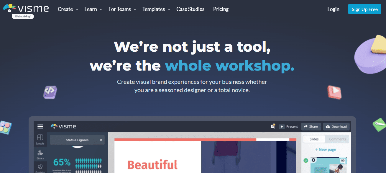Viewport: 386px width, 173px height.
Task: Click the Stats & Figures panel header
Action: pos(77,140)
